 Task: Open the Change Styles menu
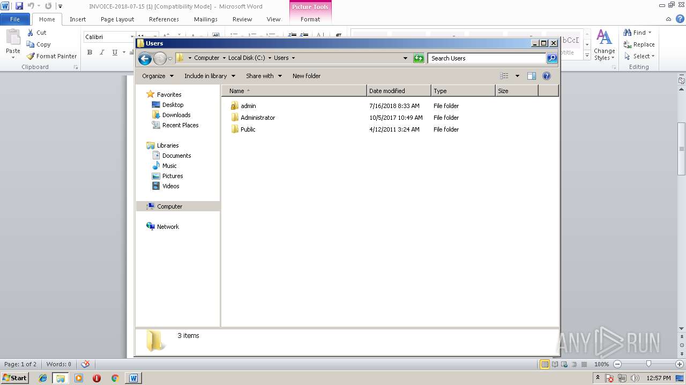pos(604,45)
